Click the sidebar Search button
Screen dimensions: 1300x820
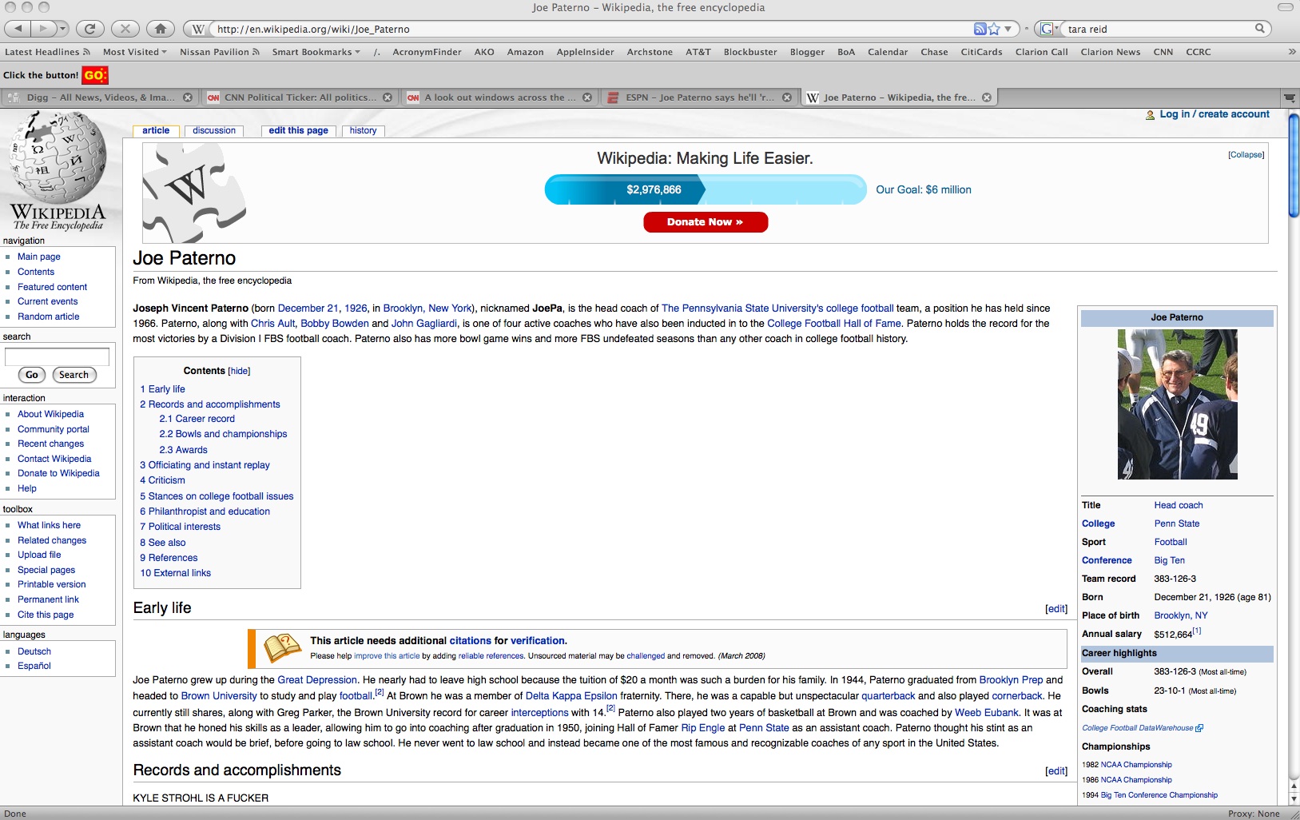tap(74, 375)
